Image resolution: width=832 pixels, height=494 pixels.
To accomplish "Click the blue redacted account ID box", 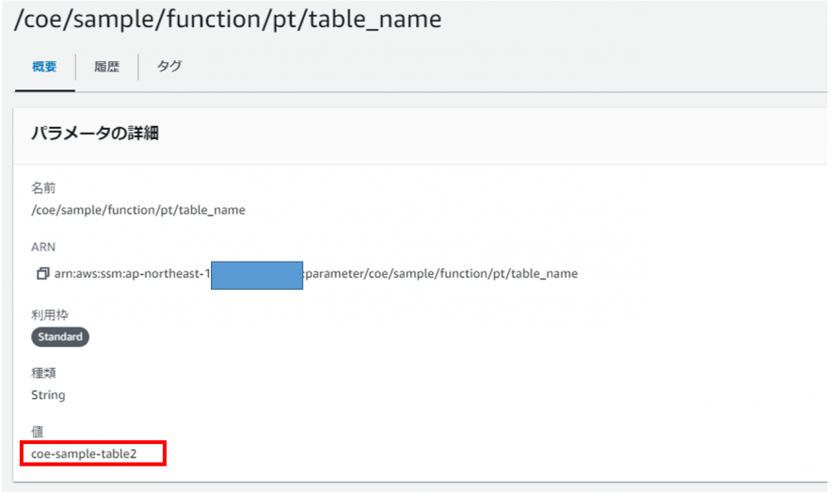I will 256,275.
